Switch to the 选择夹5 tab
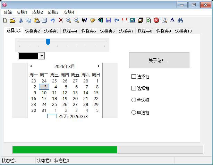Image resolution: width=213 pixels, height=165 pixels. (x=88, y=31)
